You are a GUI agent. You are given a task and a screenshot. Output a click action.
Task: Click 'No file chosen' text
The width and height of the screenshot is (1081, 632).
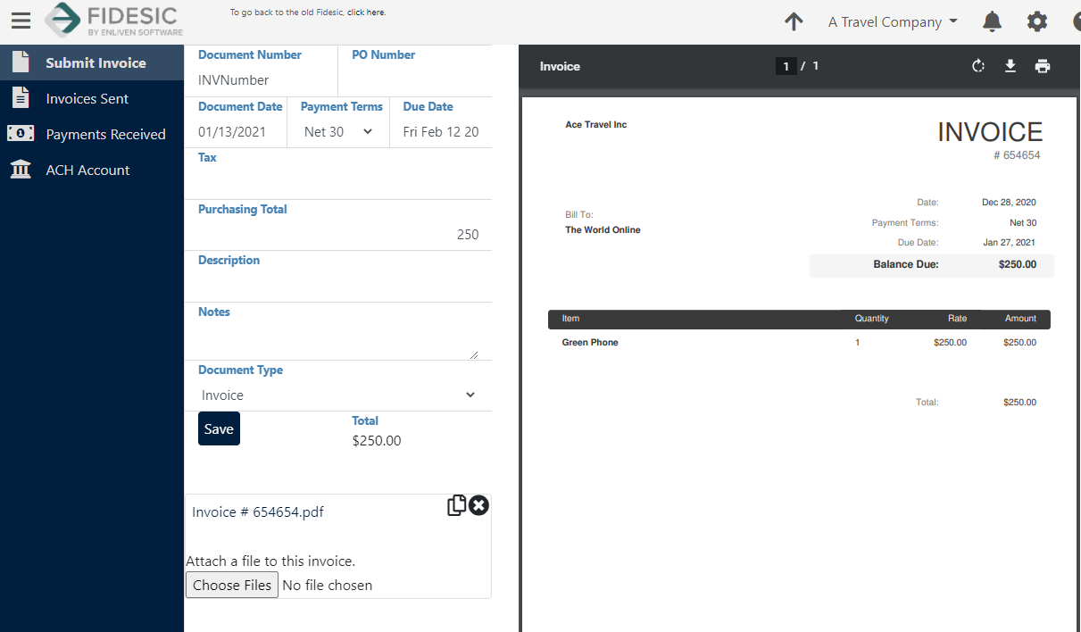coord(328,585)
